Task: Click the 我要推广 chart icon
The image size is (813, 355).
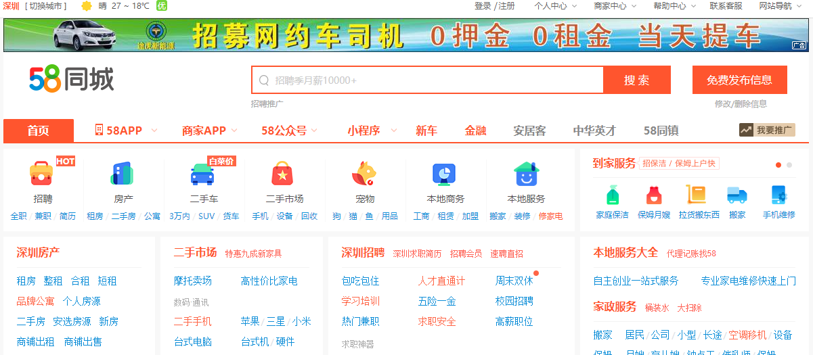Action: tap(746, 130)
